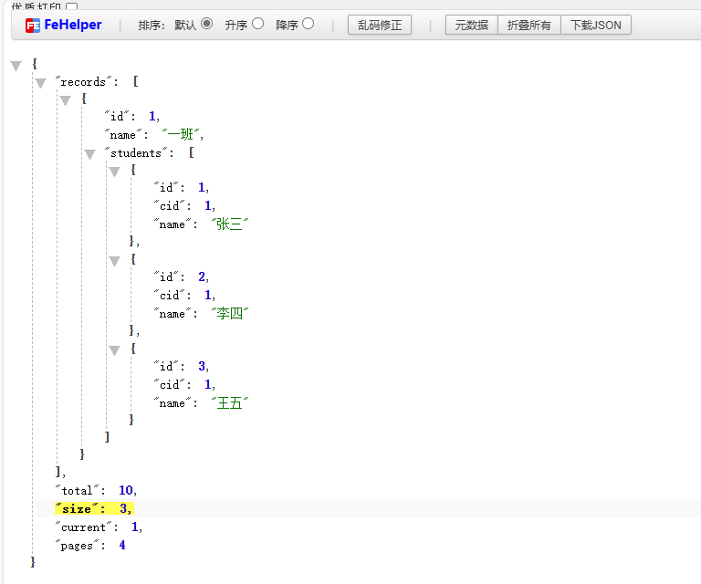Collapse the student object containing 李四
Image resolution: width=701 pixels, height=584 pixels.
click(114, 261)
